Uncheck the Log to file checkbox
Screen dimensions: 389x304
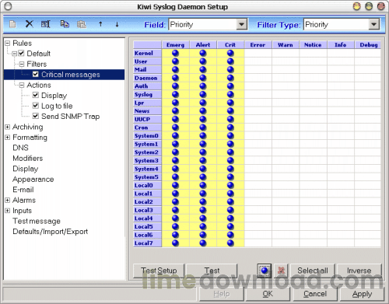(36, 106)
